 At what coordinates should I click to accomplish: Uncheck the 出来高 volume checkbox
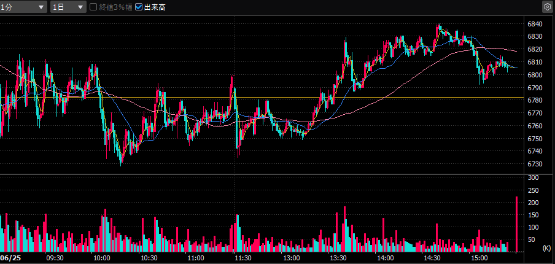click(139, 7)
